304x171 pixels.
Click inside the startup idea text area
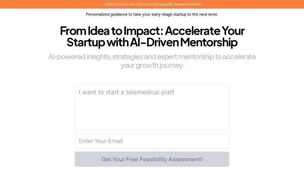[152, 107]
